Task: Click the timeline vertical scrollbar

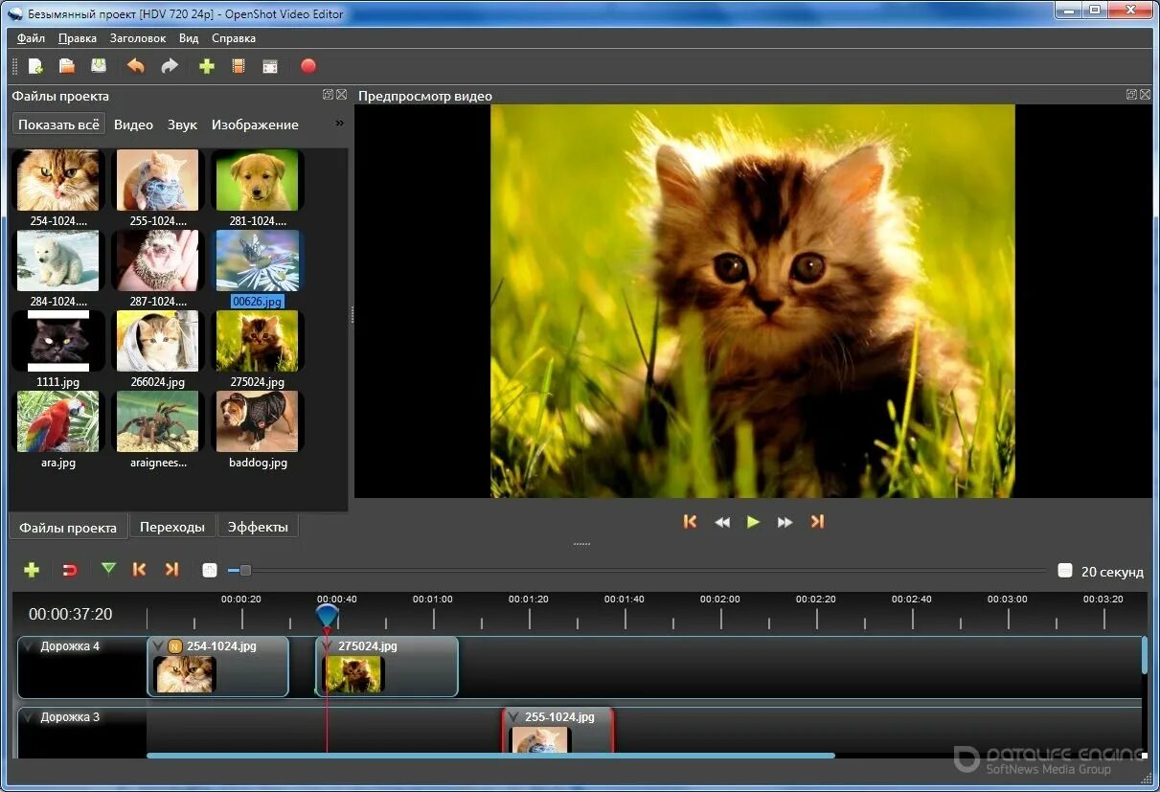Action: pos(1145,655)
